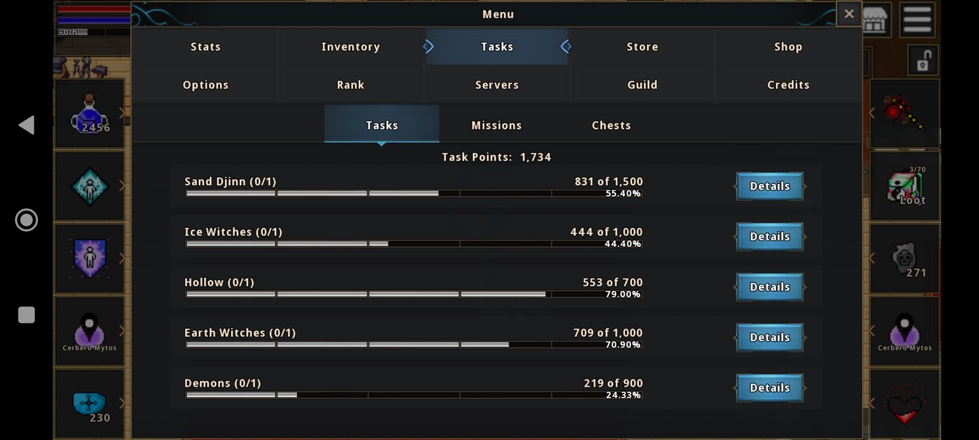The height and width of the screenshot is (440, 979).
Task: Select the red mace weapon icon
Action: (x=903, y=113)
